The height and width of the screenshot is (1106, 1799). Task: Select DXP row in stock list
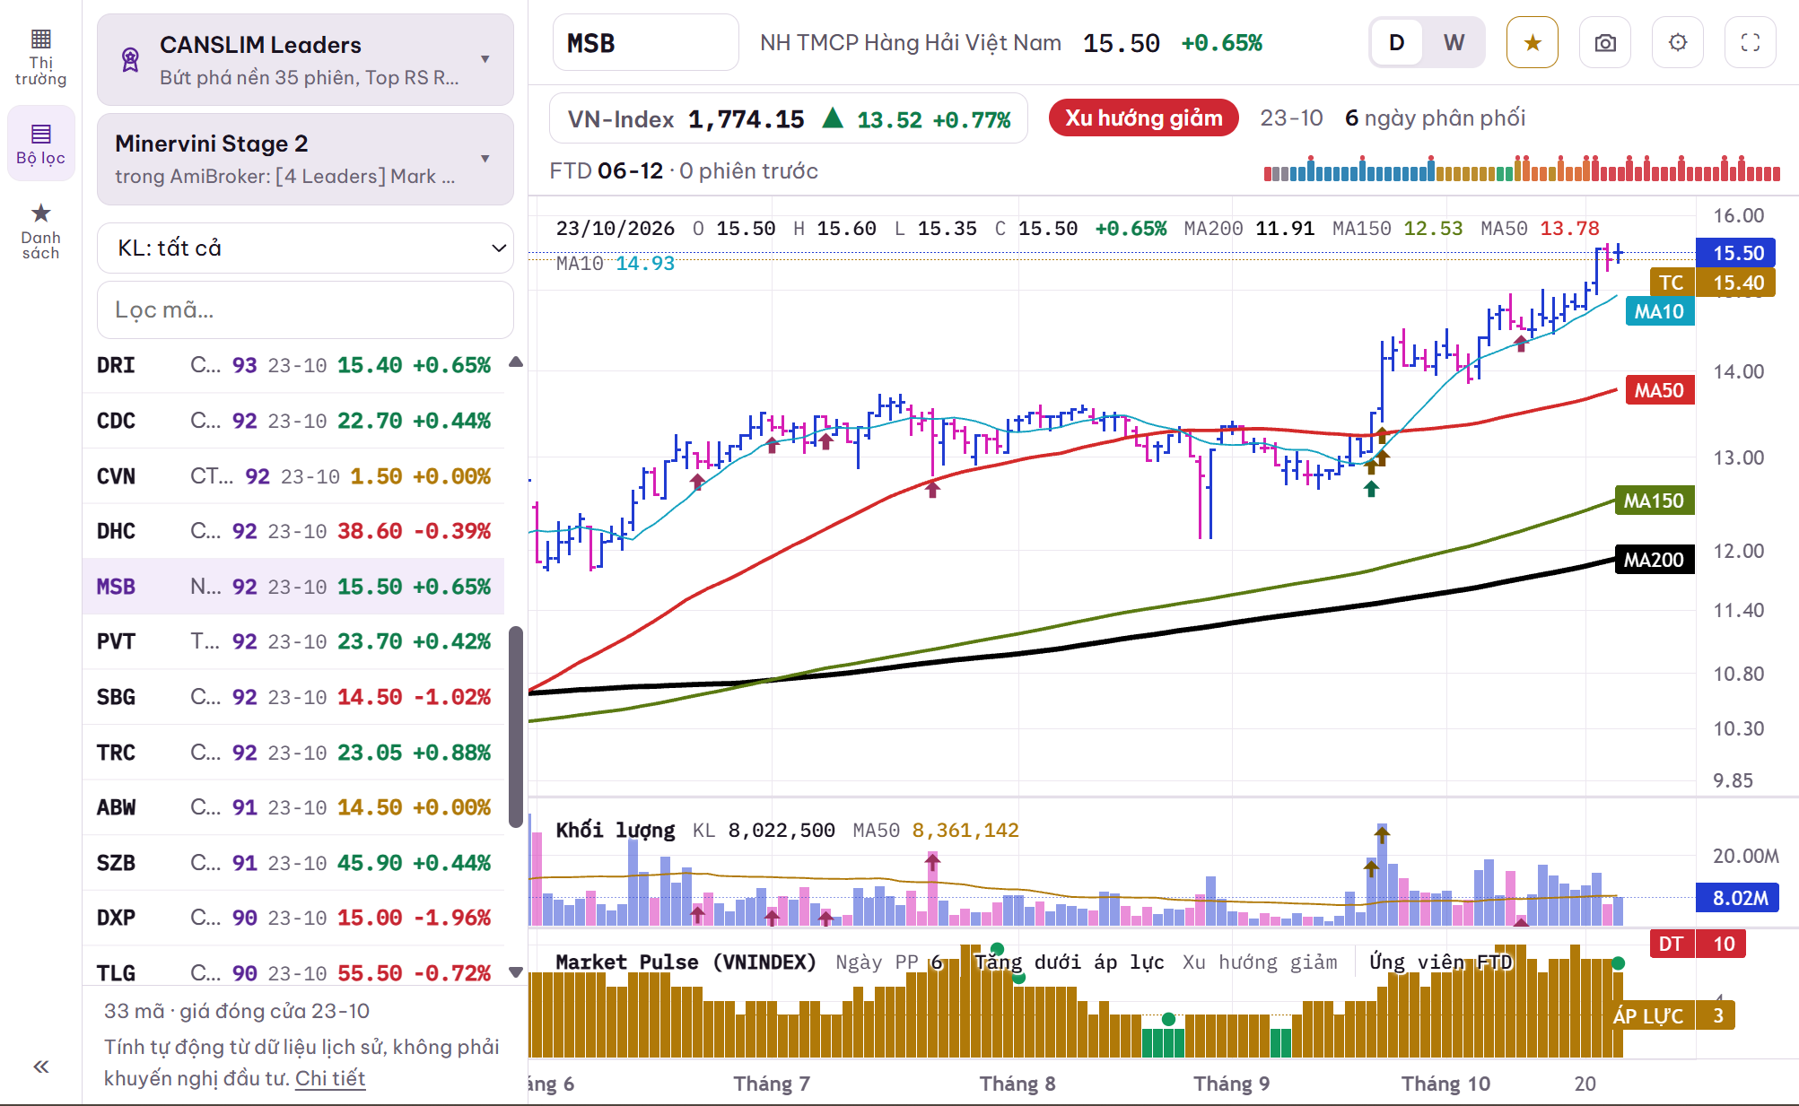point(293,918)
